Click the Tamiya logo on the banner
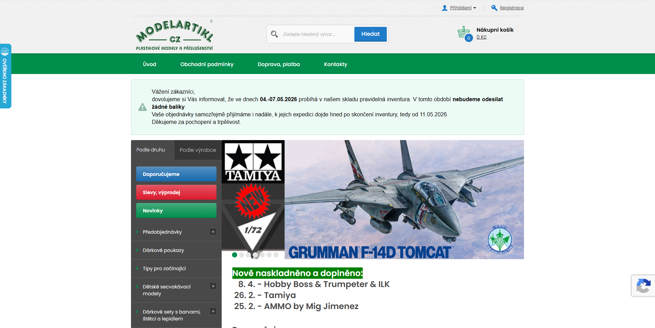The width and height of the screenshot is (655, 328). coord(253,162)
